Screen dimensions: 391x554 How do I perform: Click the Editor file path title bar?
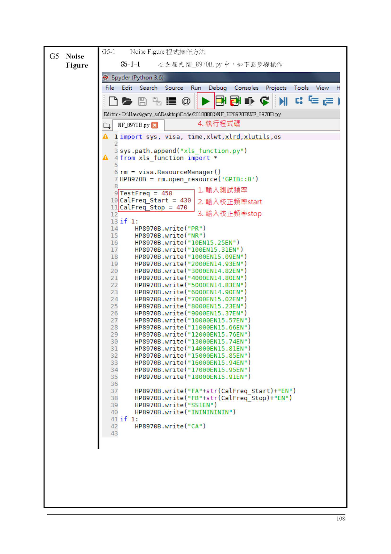pyautogui.click(x=221, y=114)
